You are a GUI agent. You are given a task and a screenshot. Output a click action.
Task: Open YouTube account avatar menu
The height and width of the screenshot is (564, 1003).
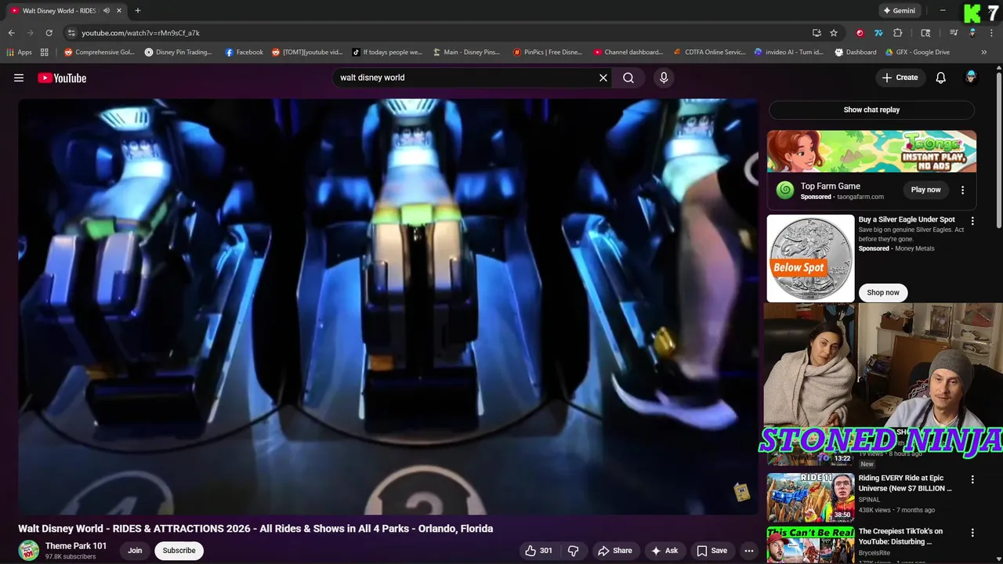pos(971,77)
